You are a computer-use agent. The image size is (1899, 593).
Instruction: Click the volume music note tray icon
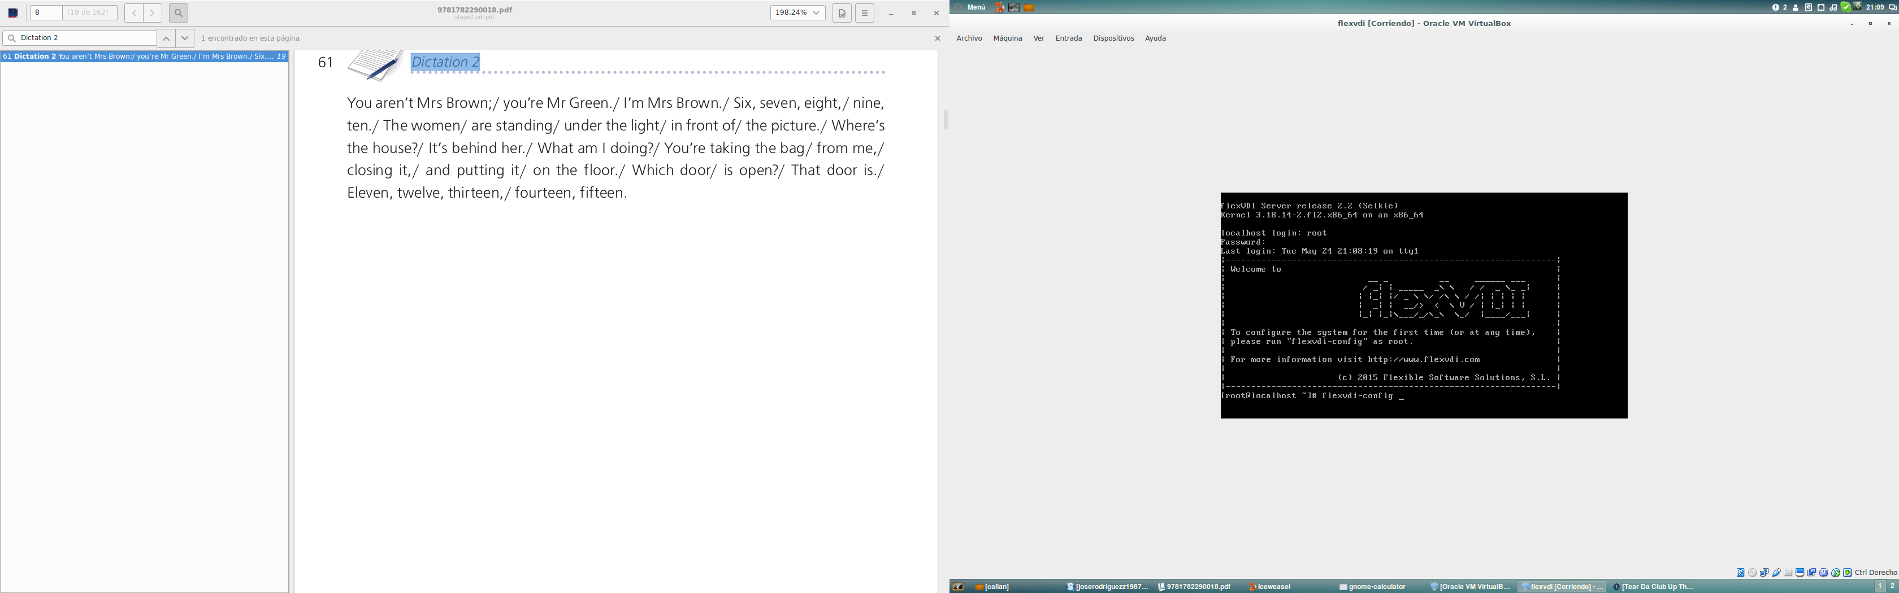click(1833, 7)
